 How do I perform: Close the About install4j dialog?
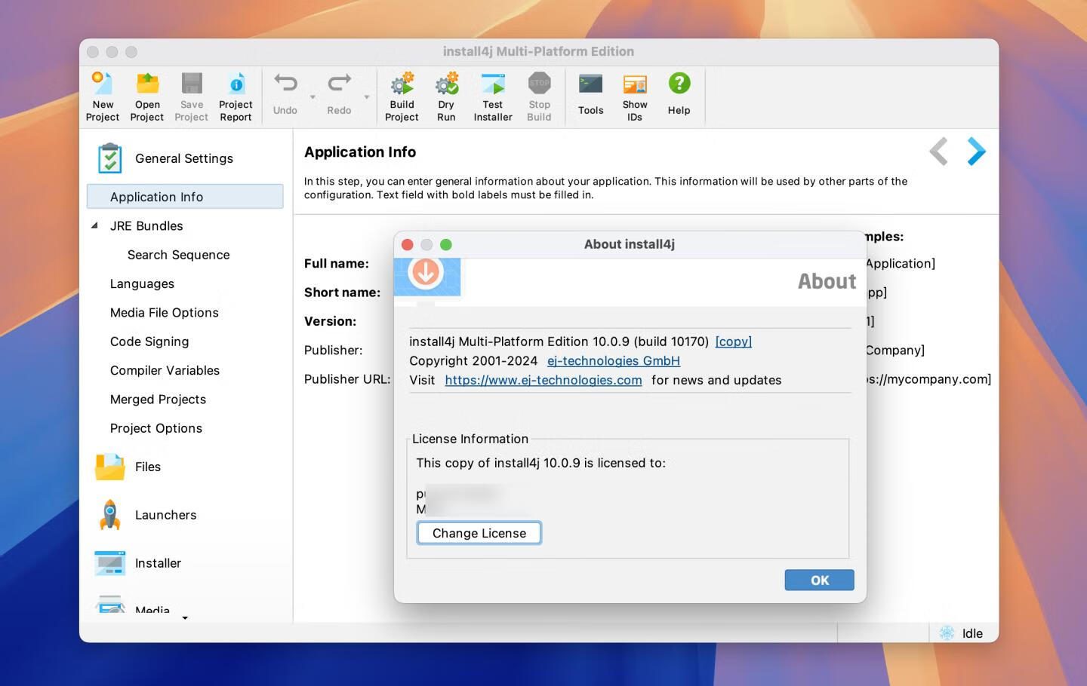pyautogui.click(x=408, y=244)
